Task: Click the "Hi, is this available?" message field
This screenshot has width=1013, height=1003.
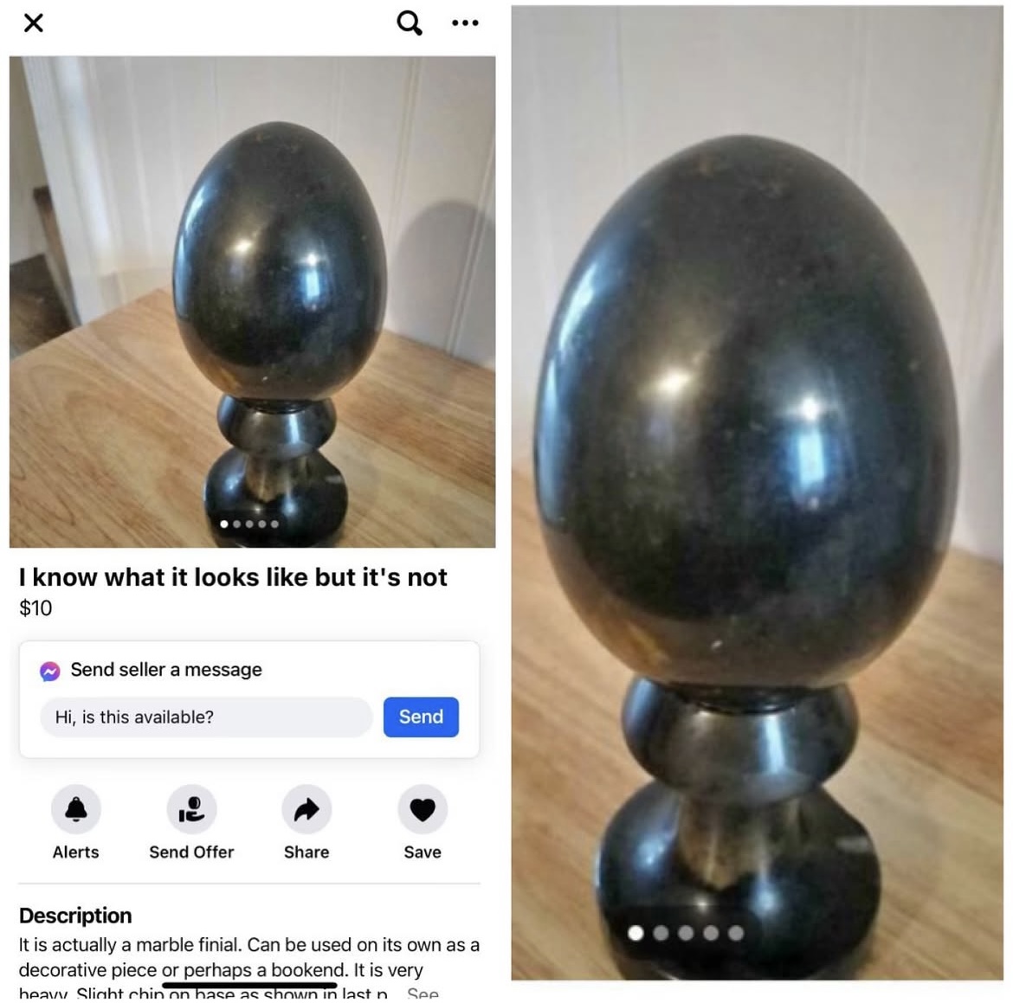Action: tap(206, 717)
